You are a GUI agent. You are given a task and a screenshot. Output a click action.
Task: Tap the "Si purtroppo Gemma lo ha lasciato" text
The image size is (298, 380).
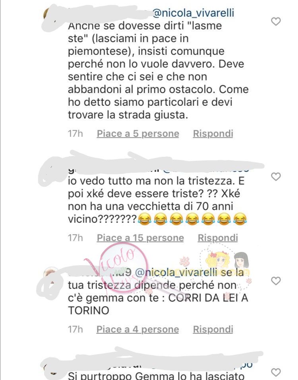coord(156,375)
